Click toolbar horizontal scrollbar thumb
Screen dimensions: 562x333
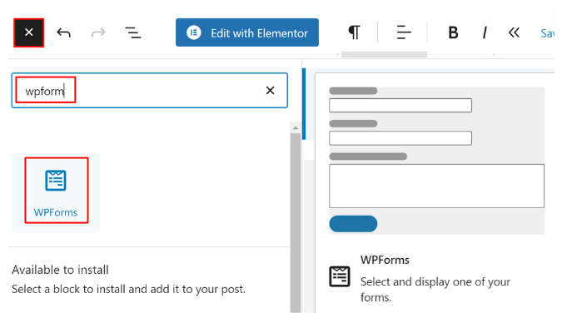384,54
